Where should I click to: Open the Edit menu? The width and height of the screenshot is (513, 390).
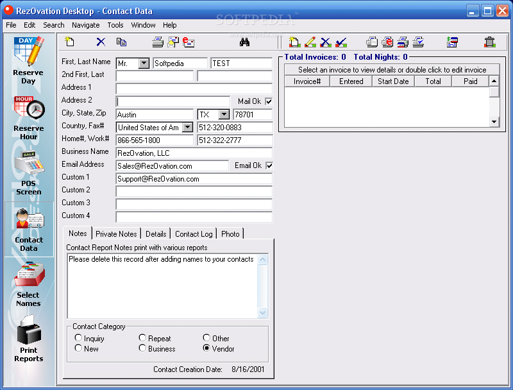(x=29, y=25)
